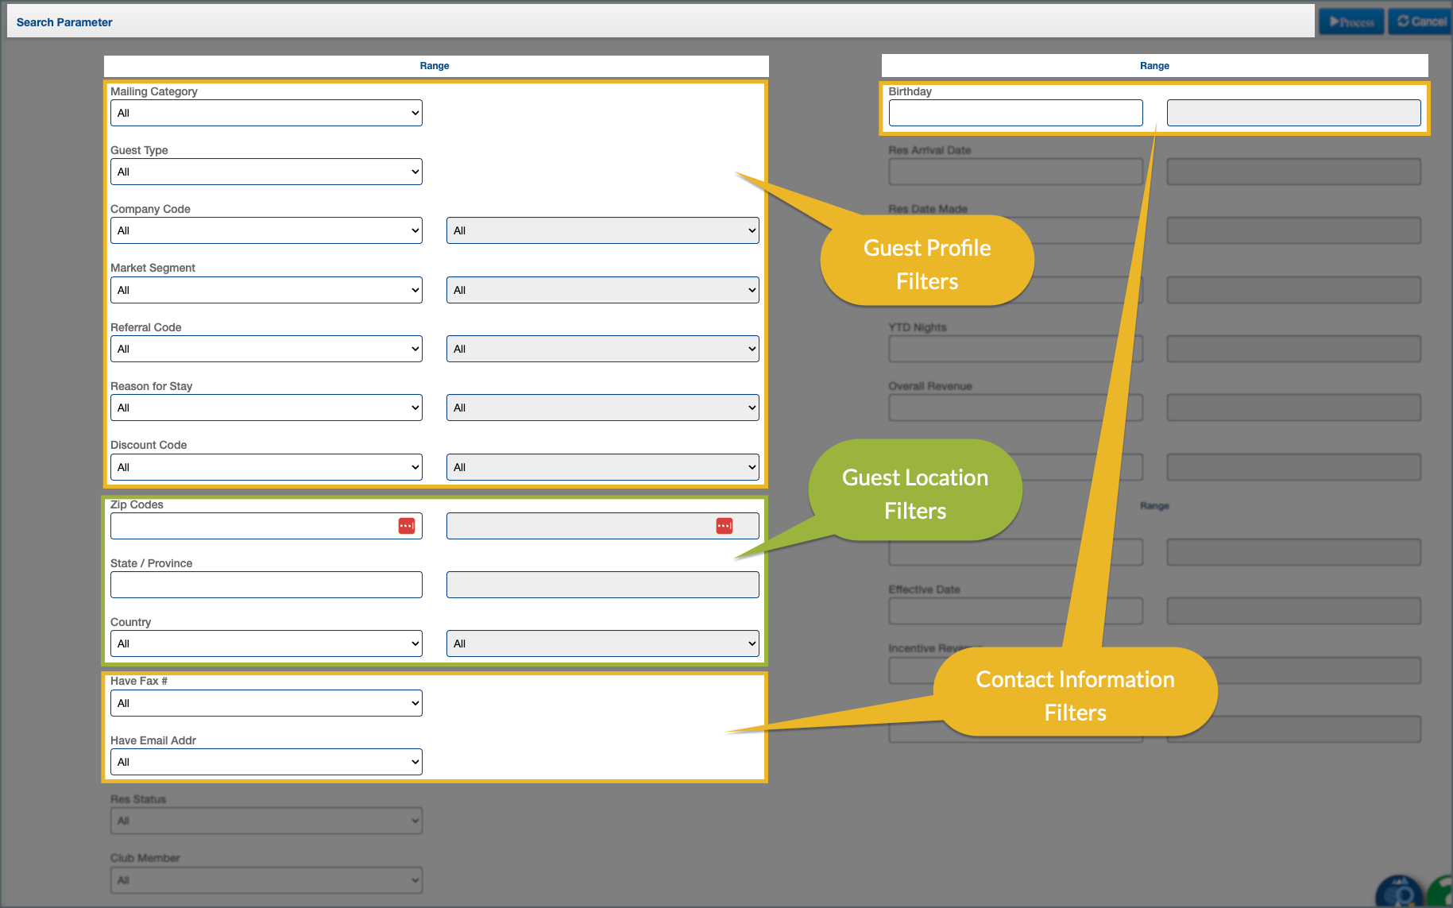The image size is (1453, 908).
Task: Open the Have Email Addr dropdown
Action: pos(266,762)
